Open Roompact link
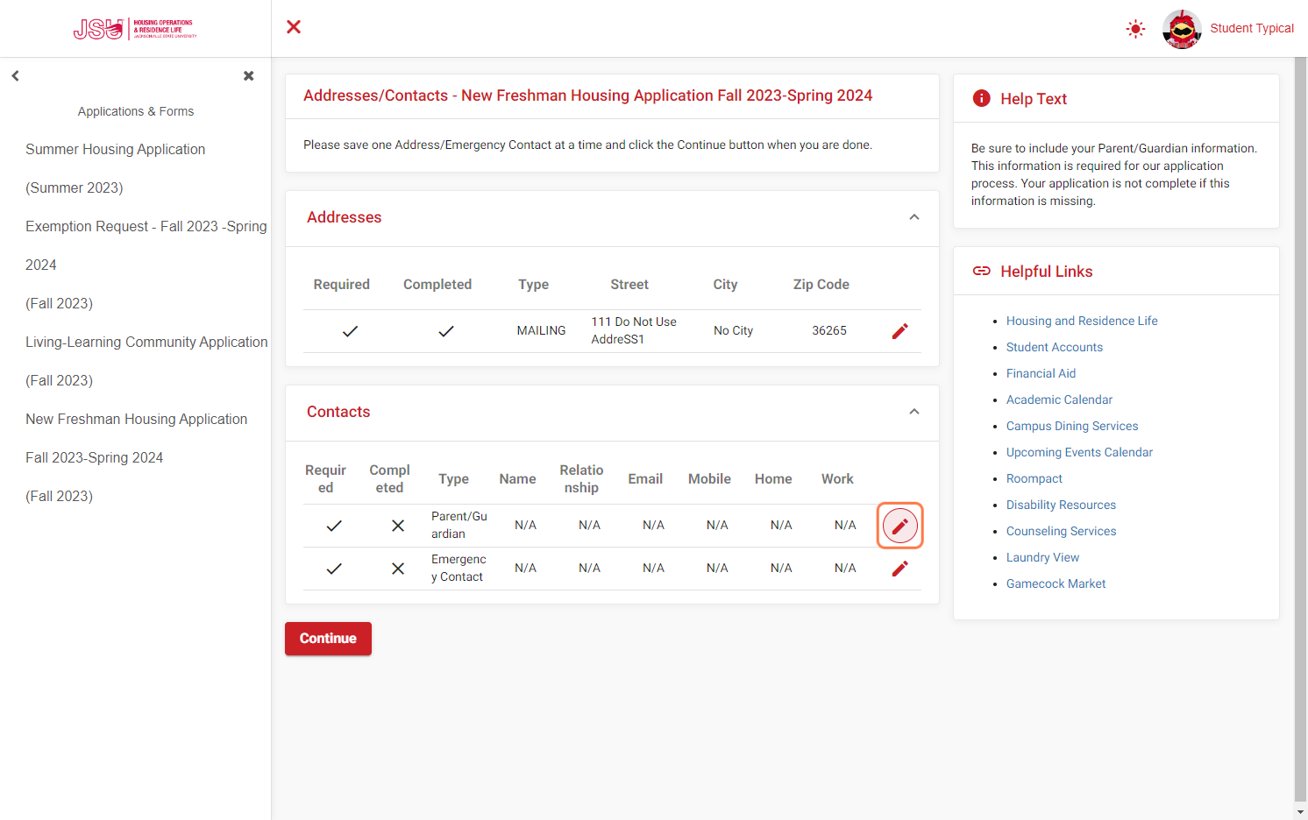This screenshot has height=820, width=1308. tap(1034, 478)
